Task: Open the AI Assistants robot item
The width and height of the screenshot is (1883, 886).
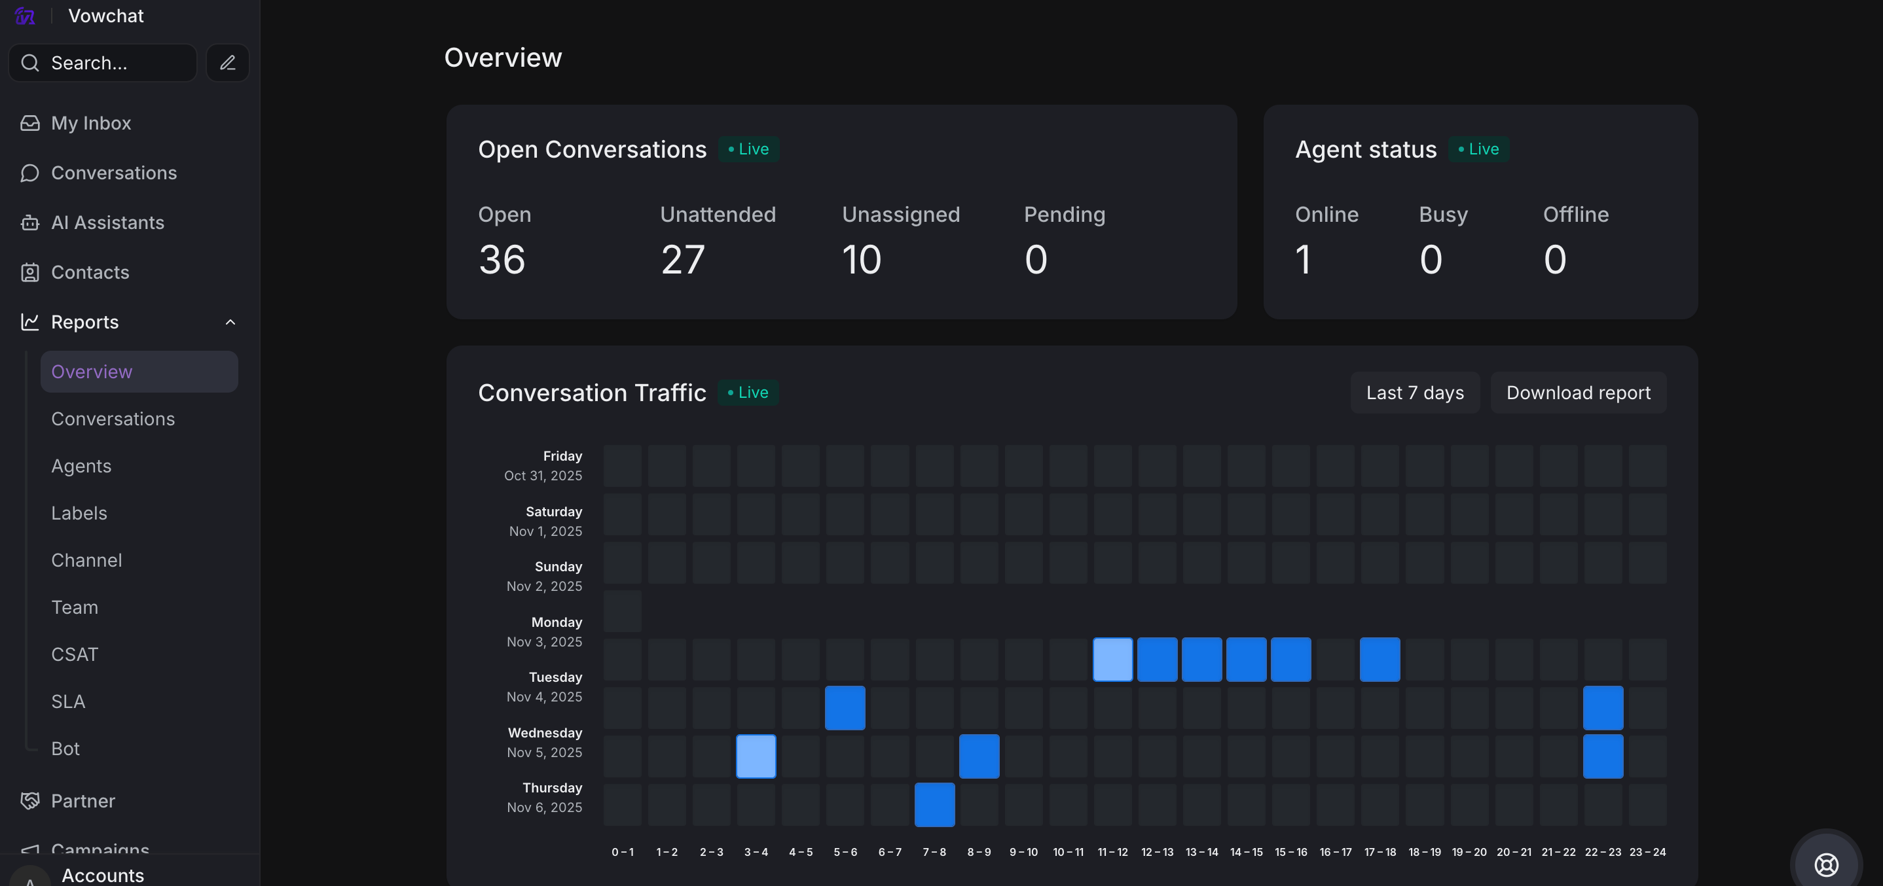Action: [x=107, y=222]
